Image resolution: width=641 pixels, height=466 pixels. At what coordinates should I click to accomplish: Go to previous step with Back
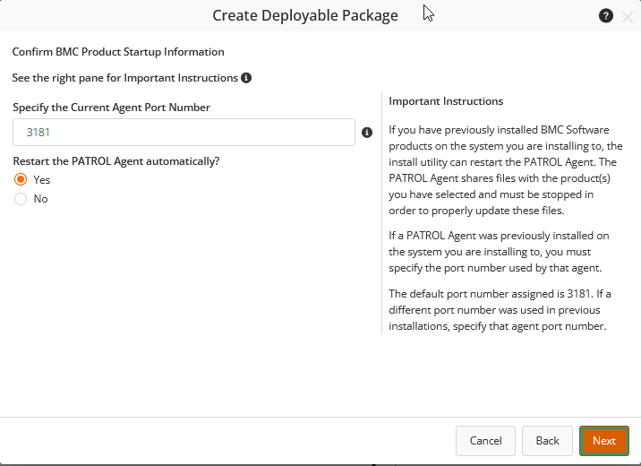click(x=547, y=440)
